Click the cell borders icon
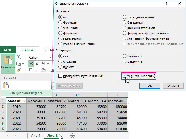186x139 pixels. [31, 70]
